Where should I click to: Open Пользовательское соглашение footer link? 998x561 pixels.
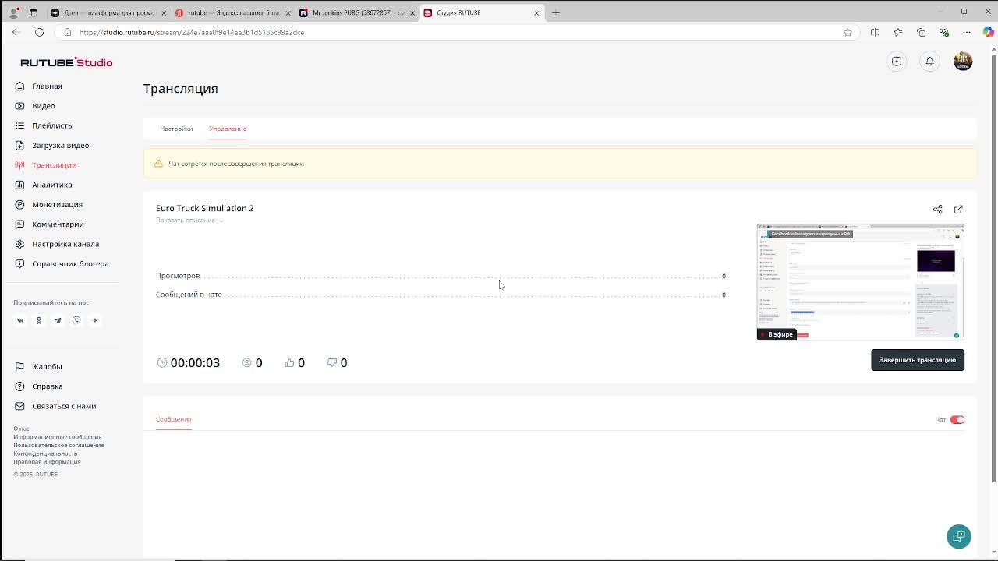58,445
